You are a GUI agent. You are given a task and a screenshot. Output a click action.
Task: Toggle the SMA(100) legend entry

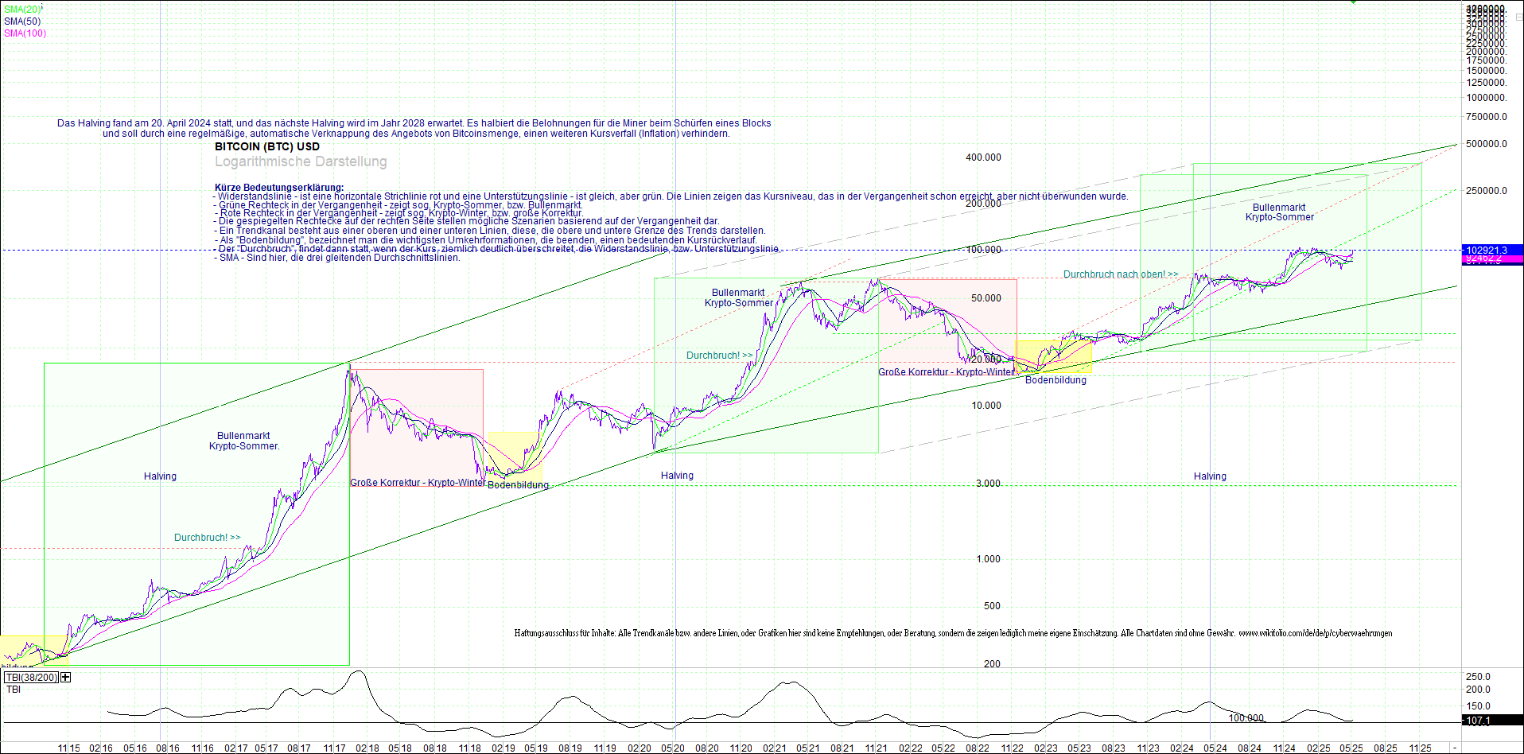pos(25,33)
